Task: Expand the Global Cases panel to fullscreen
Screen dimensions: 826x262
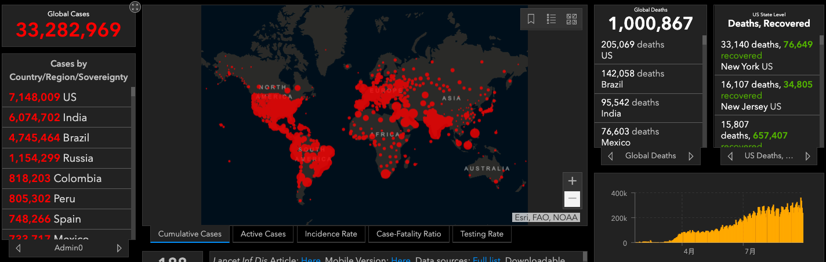Action: [x=135, y=7]
